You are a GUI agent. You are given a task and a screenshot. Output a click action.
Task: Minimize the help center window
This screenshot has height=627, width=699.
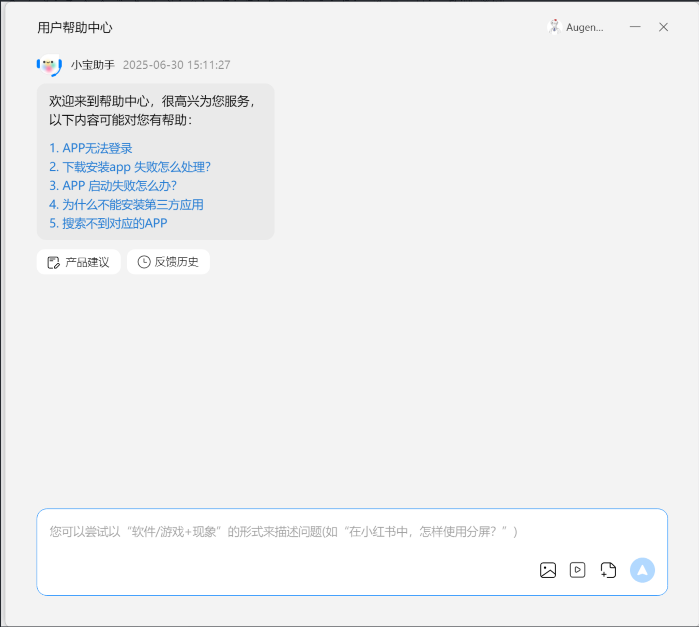(635, 27)
